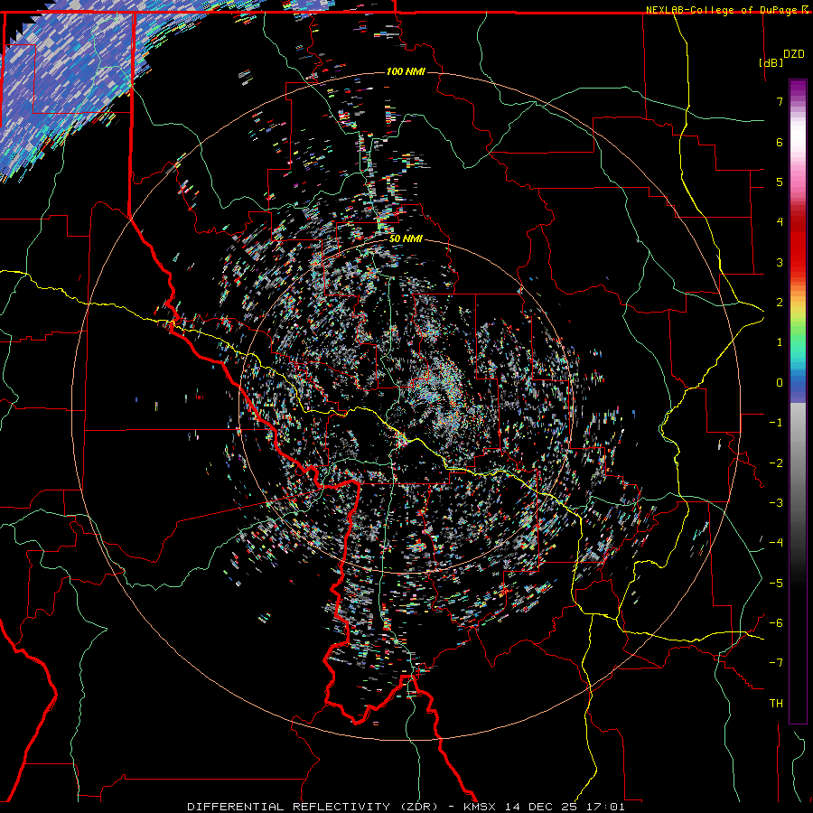Click the -4 value on the scale
Image resolution: width=813 pixels, height=813 pixels.
pyautogui.click(x=776, y=543)
